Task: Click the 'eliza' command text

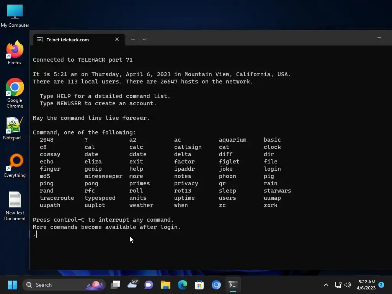Action: [x=93, y=162]
